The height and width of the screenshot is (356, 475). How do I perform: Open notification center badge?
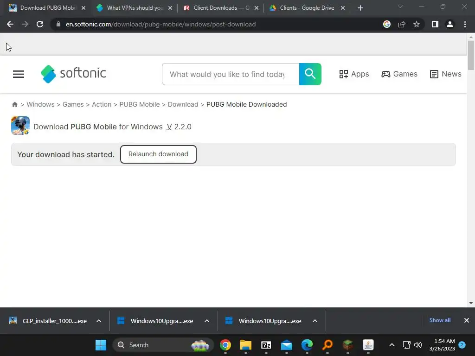click(x=462, y=345)
